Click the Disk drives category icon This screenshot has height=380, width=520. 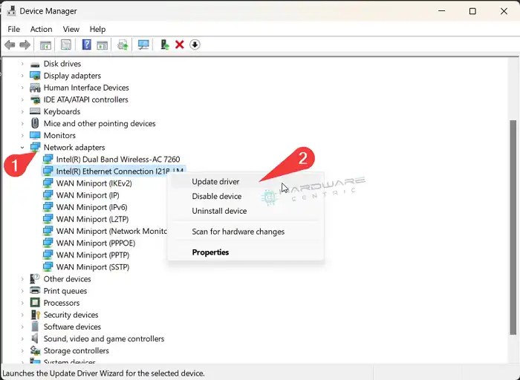pyautogui.click(x=35, y=65)
